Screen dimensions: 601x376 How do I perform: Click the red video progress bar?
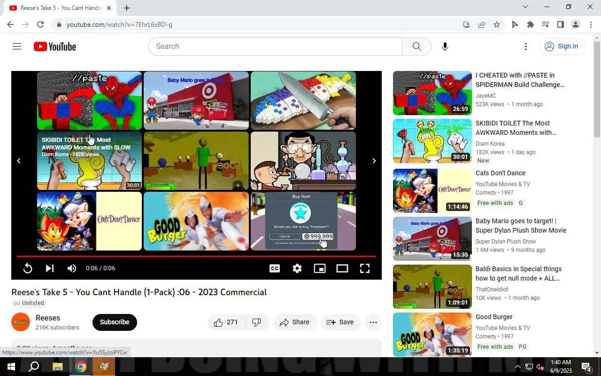click(196, 257)
